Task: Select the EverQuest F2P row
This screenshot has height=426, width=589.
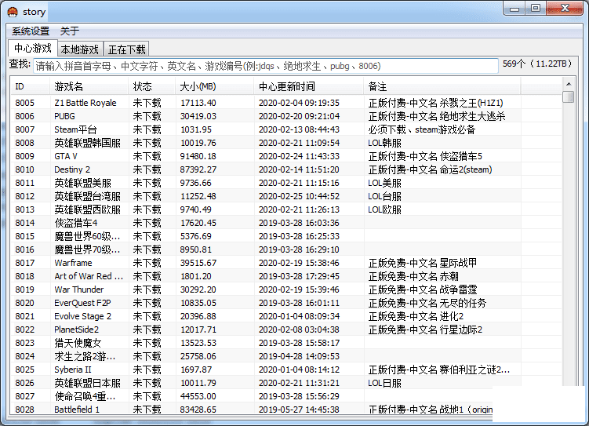Action: [x=285, y=303]
